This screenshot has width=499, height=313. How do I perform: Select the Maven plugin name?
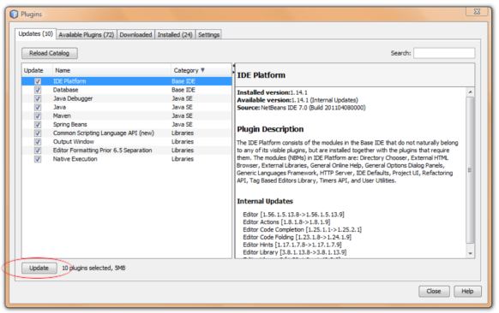coord(62,115)
